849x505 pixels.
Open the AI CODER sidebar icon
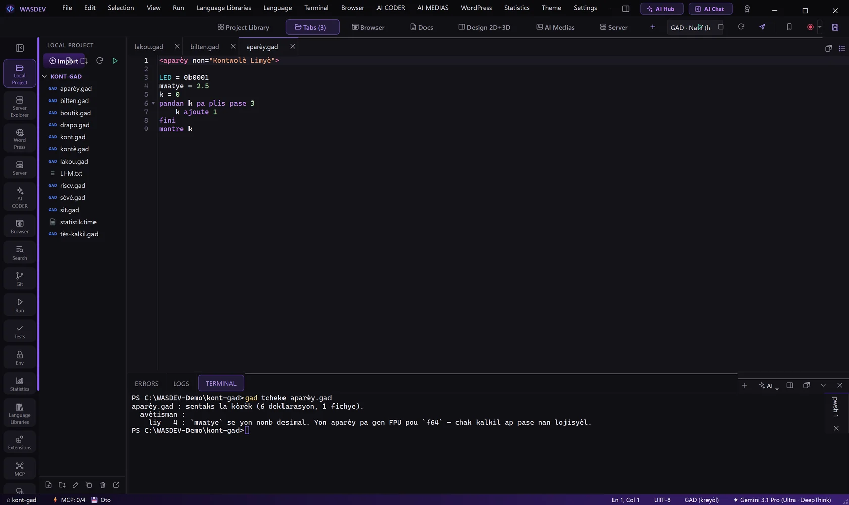20,197
